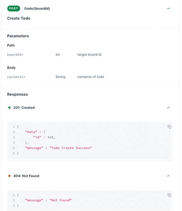Click the "Todo Create Success" message string

[x=71, y=148]
